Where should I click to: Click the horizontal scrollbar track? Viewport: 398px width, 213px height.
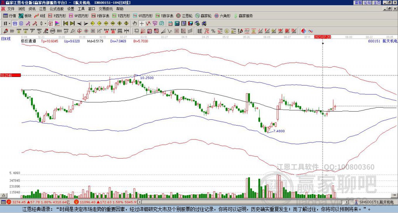pos(243,202)
